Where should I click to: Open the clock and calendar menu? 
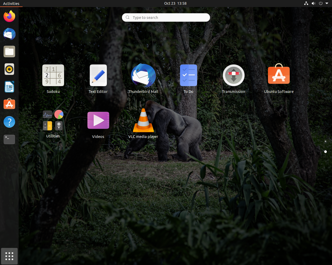175,3
